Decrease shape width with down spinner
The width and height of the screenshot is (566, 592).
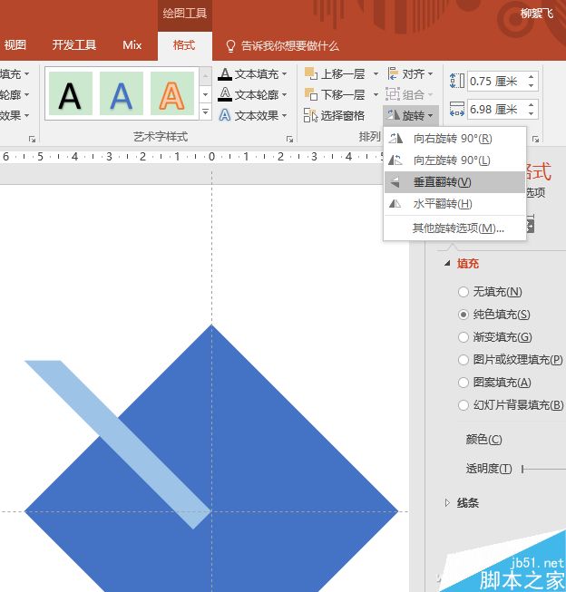tap(532, 113)
